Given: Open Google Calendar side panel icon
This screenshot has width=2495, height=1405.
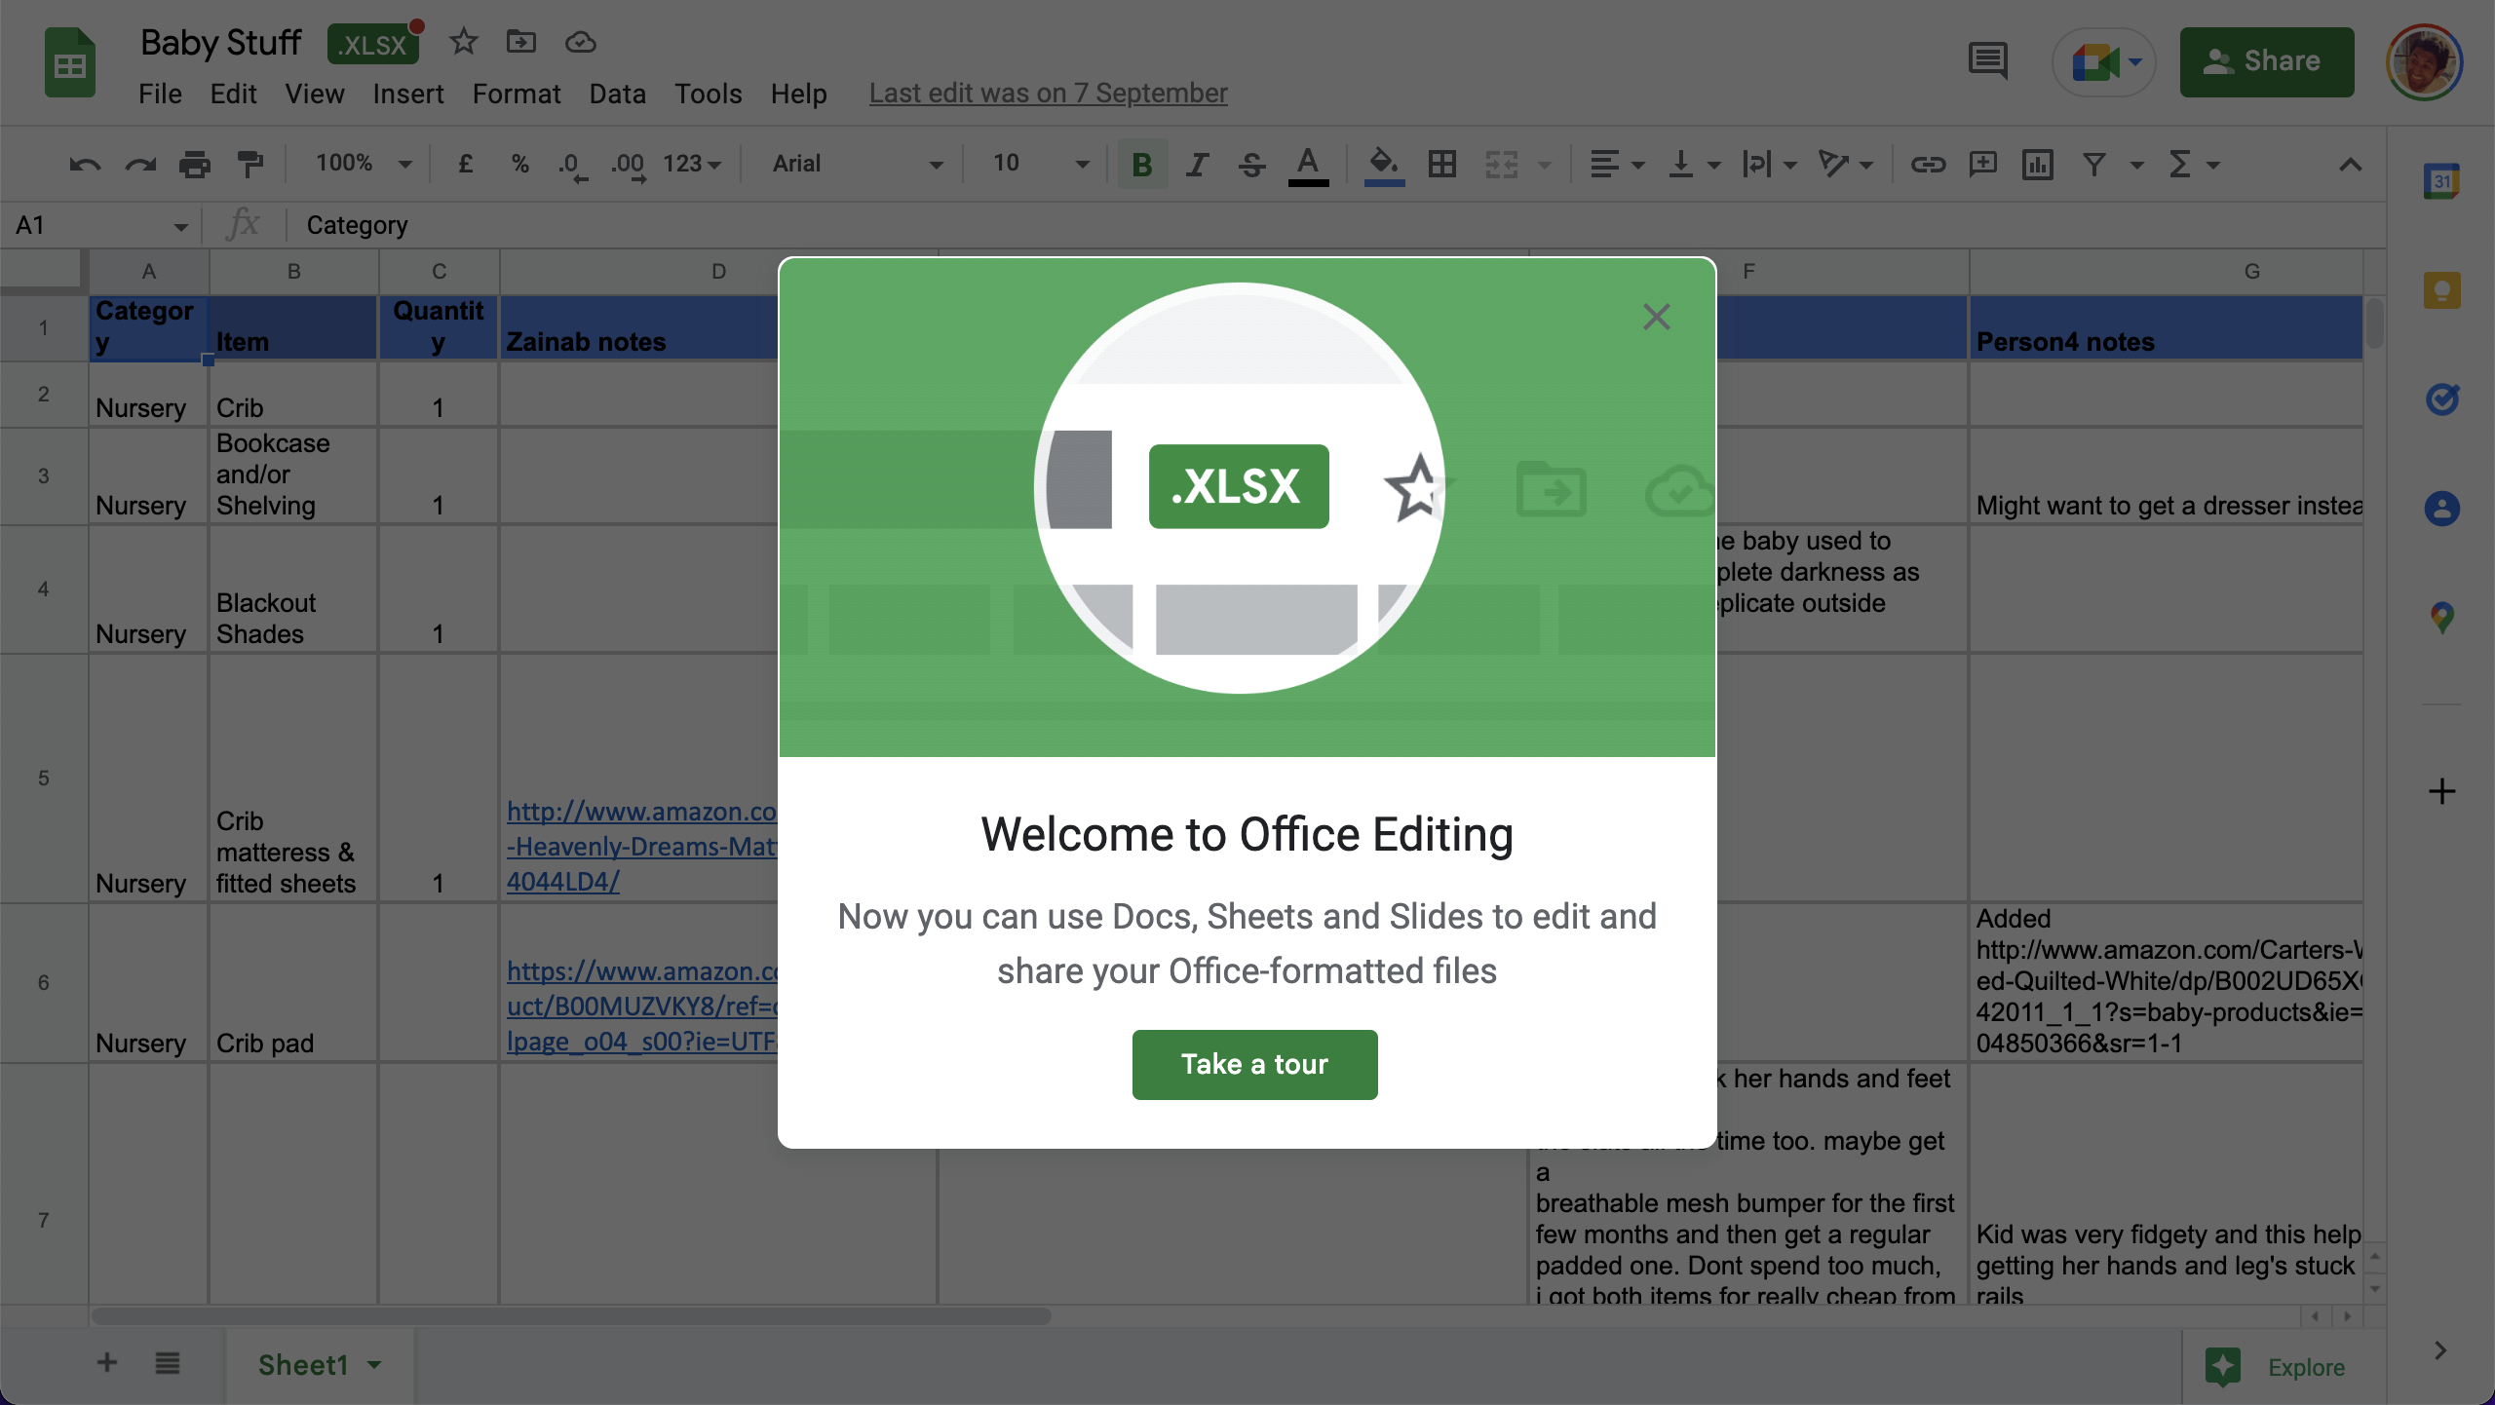Looking at the screenshot, I should coord(2441,181).
